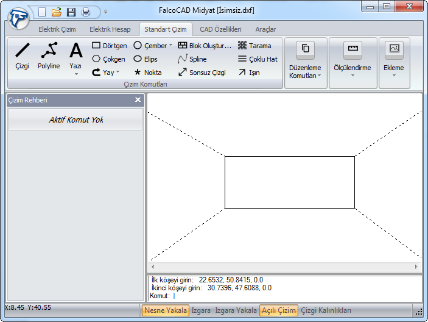Toggle Çizgi Kalınlıkları line weights

[326, 310]
